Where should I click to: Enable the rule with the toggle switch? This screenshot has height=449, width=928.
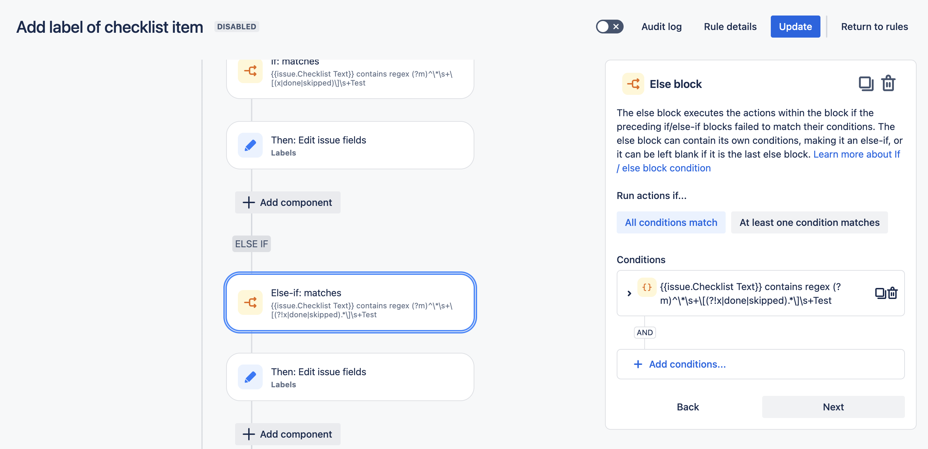(x=609, y=27)
